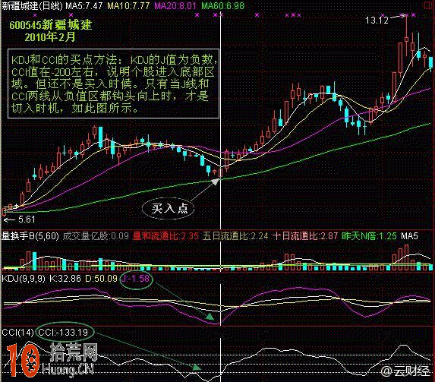Click the 13.12 highest price label
The height and width of the screenshot is (382, 435).
[377, 21]
